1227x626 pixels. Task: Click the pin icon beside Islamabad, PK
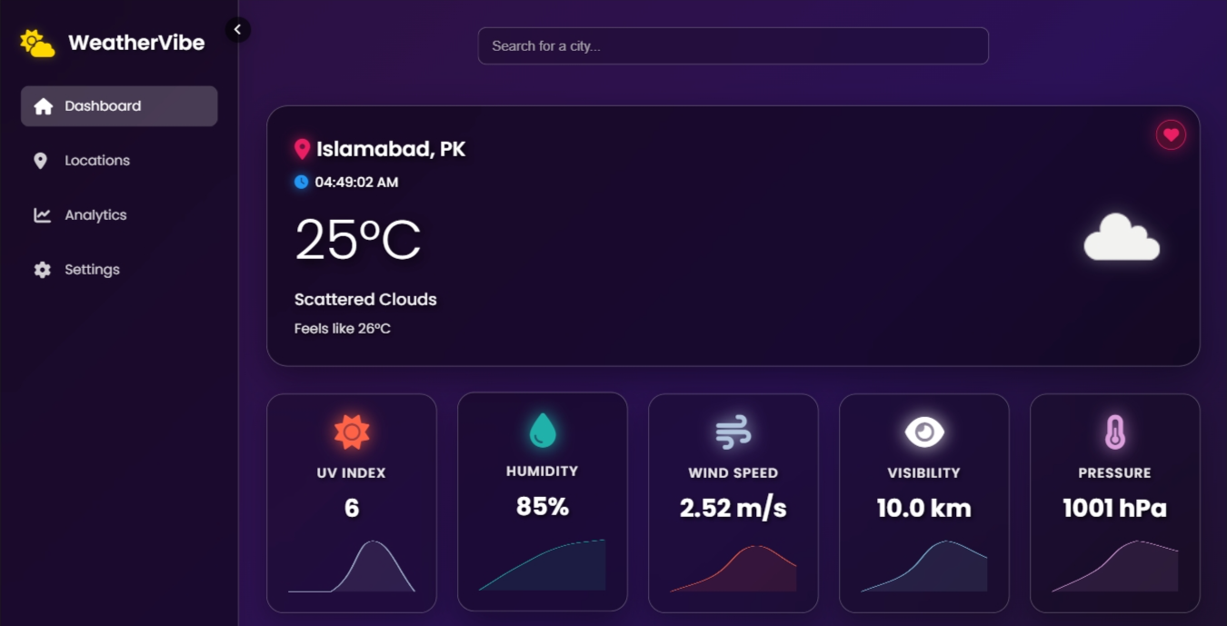(301, 147)
